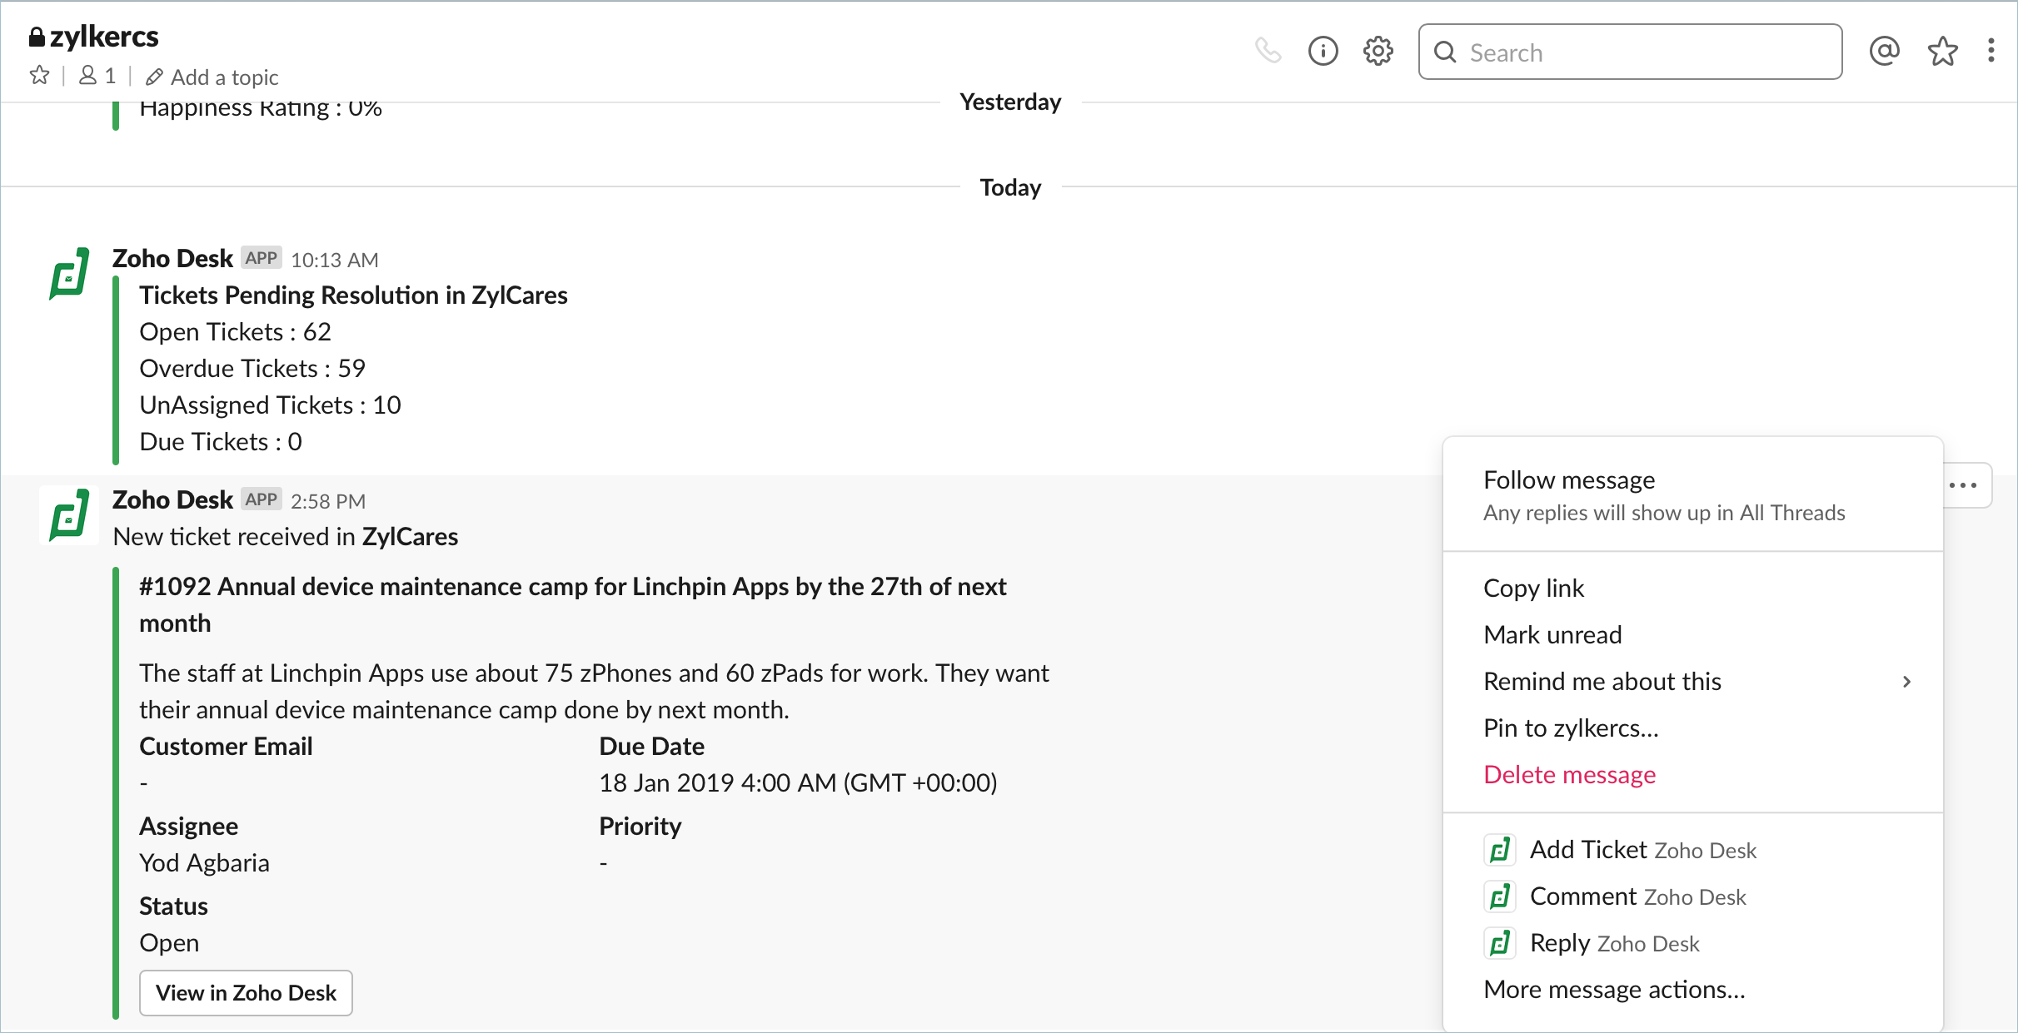Open starred items from the header star
This screenshot has width=2018, height=1033.
[x=1942, y=52]
